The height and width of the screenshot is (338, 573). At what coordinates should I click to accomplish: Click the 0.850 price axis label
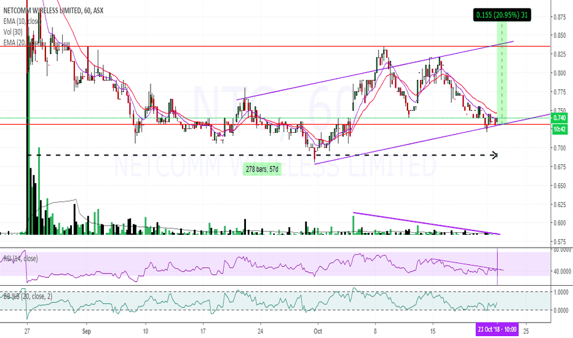(560, 36)
